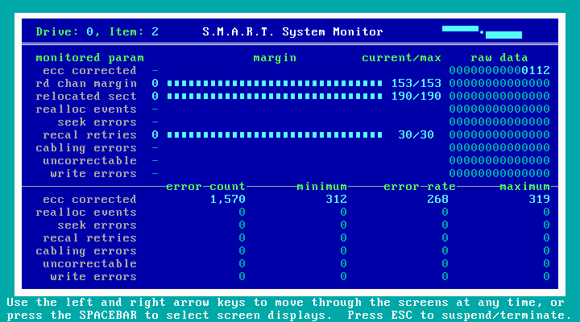Viewport: 580px width, 322px height.
Task: Click the recal retries margin bar
Action: coord(274,135)
